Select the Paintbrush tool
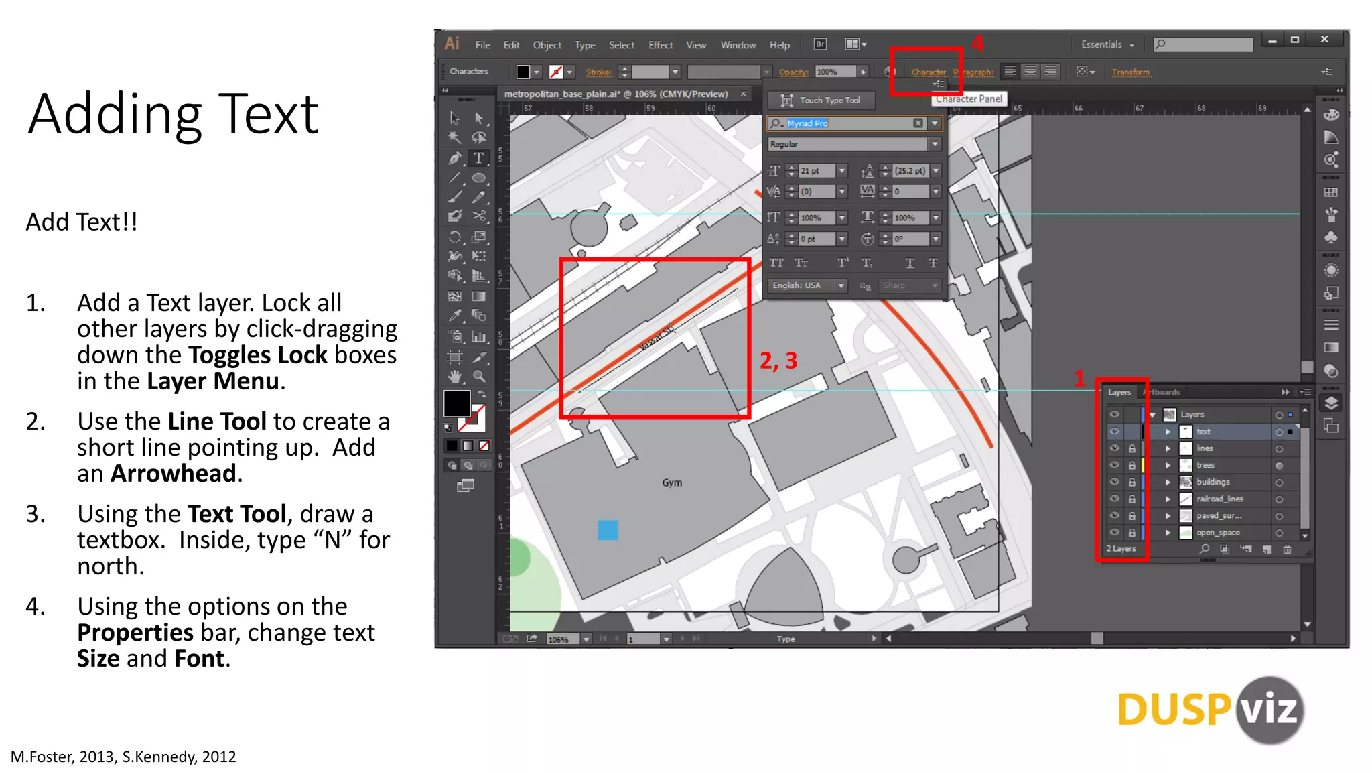This screenshot has width=1372, height=772. point(455,197)
